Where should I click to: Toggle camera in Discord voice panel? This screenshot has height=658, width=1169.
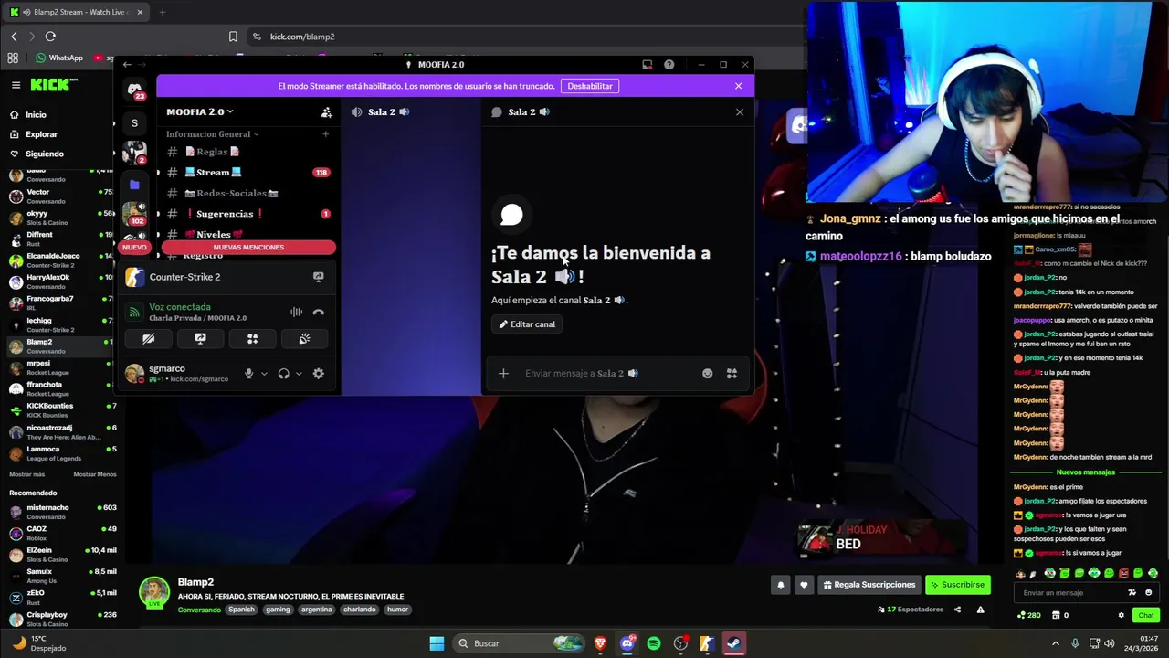point(149,339)
